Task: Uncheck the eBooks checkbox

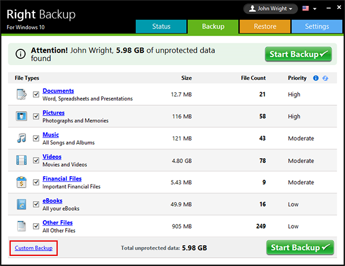Action: [36, 204]
